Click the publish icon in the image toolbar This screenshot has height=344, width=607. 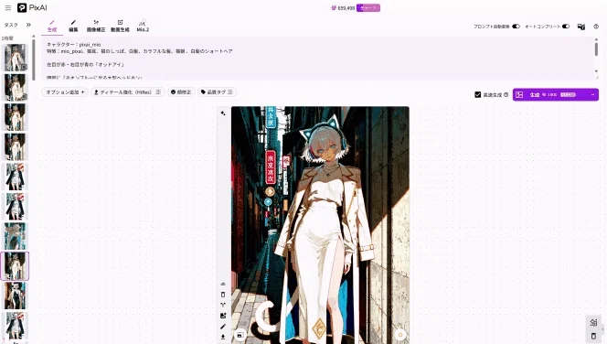[223, 284]
